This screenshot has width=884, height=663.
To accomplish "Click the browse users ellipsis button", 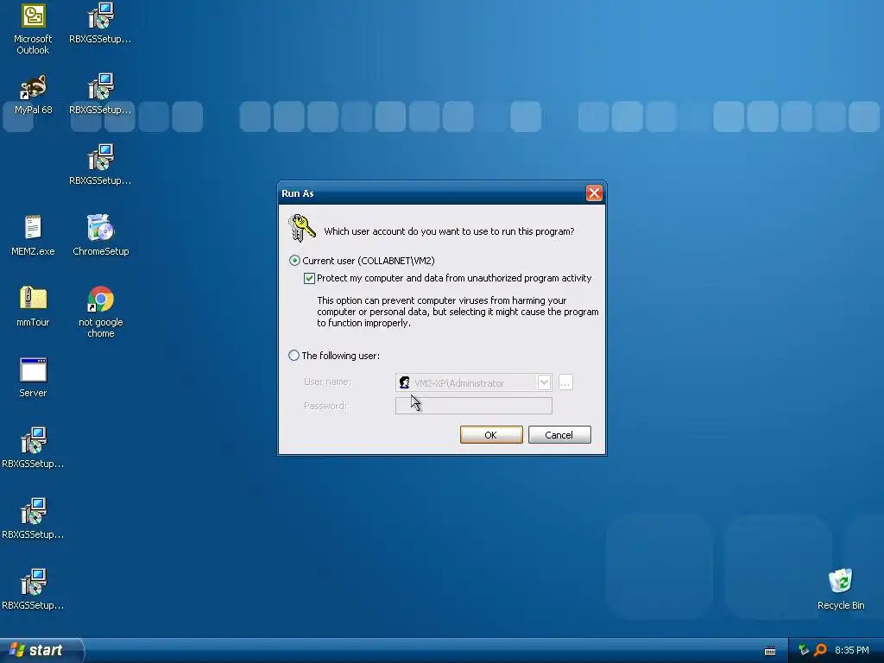I will tap(565, 382).
